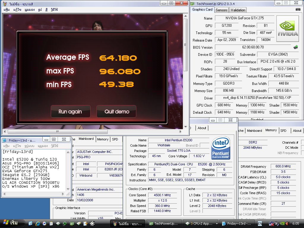Screen dimensions: 304x228
Task: Click the chip with lightning quick launch icon
Action: click(78, 224)
